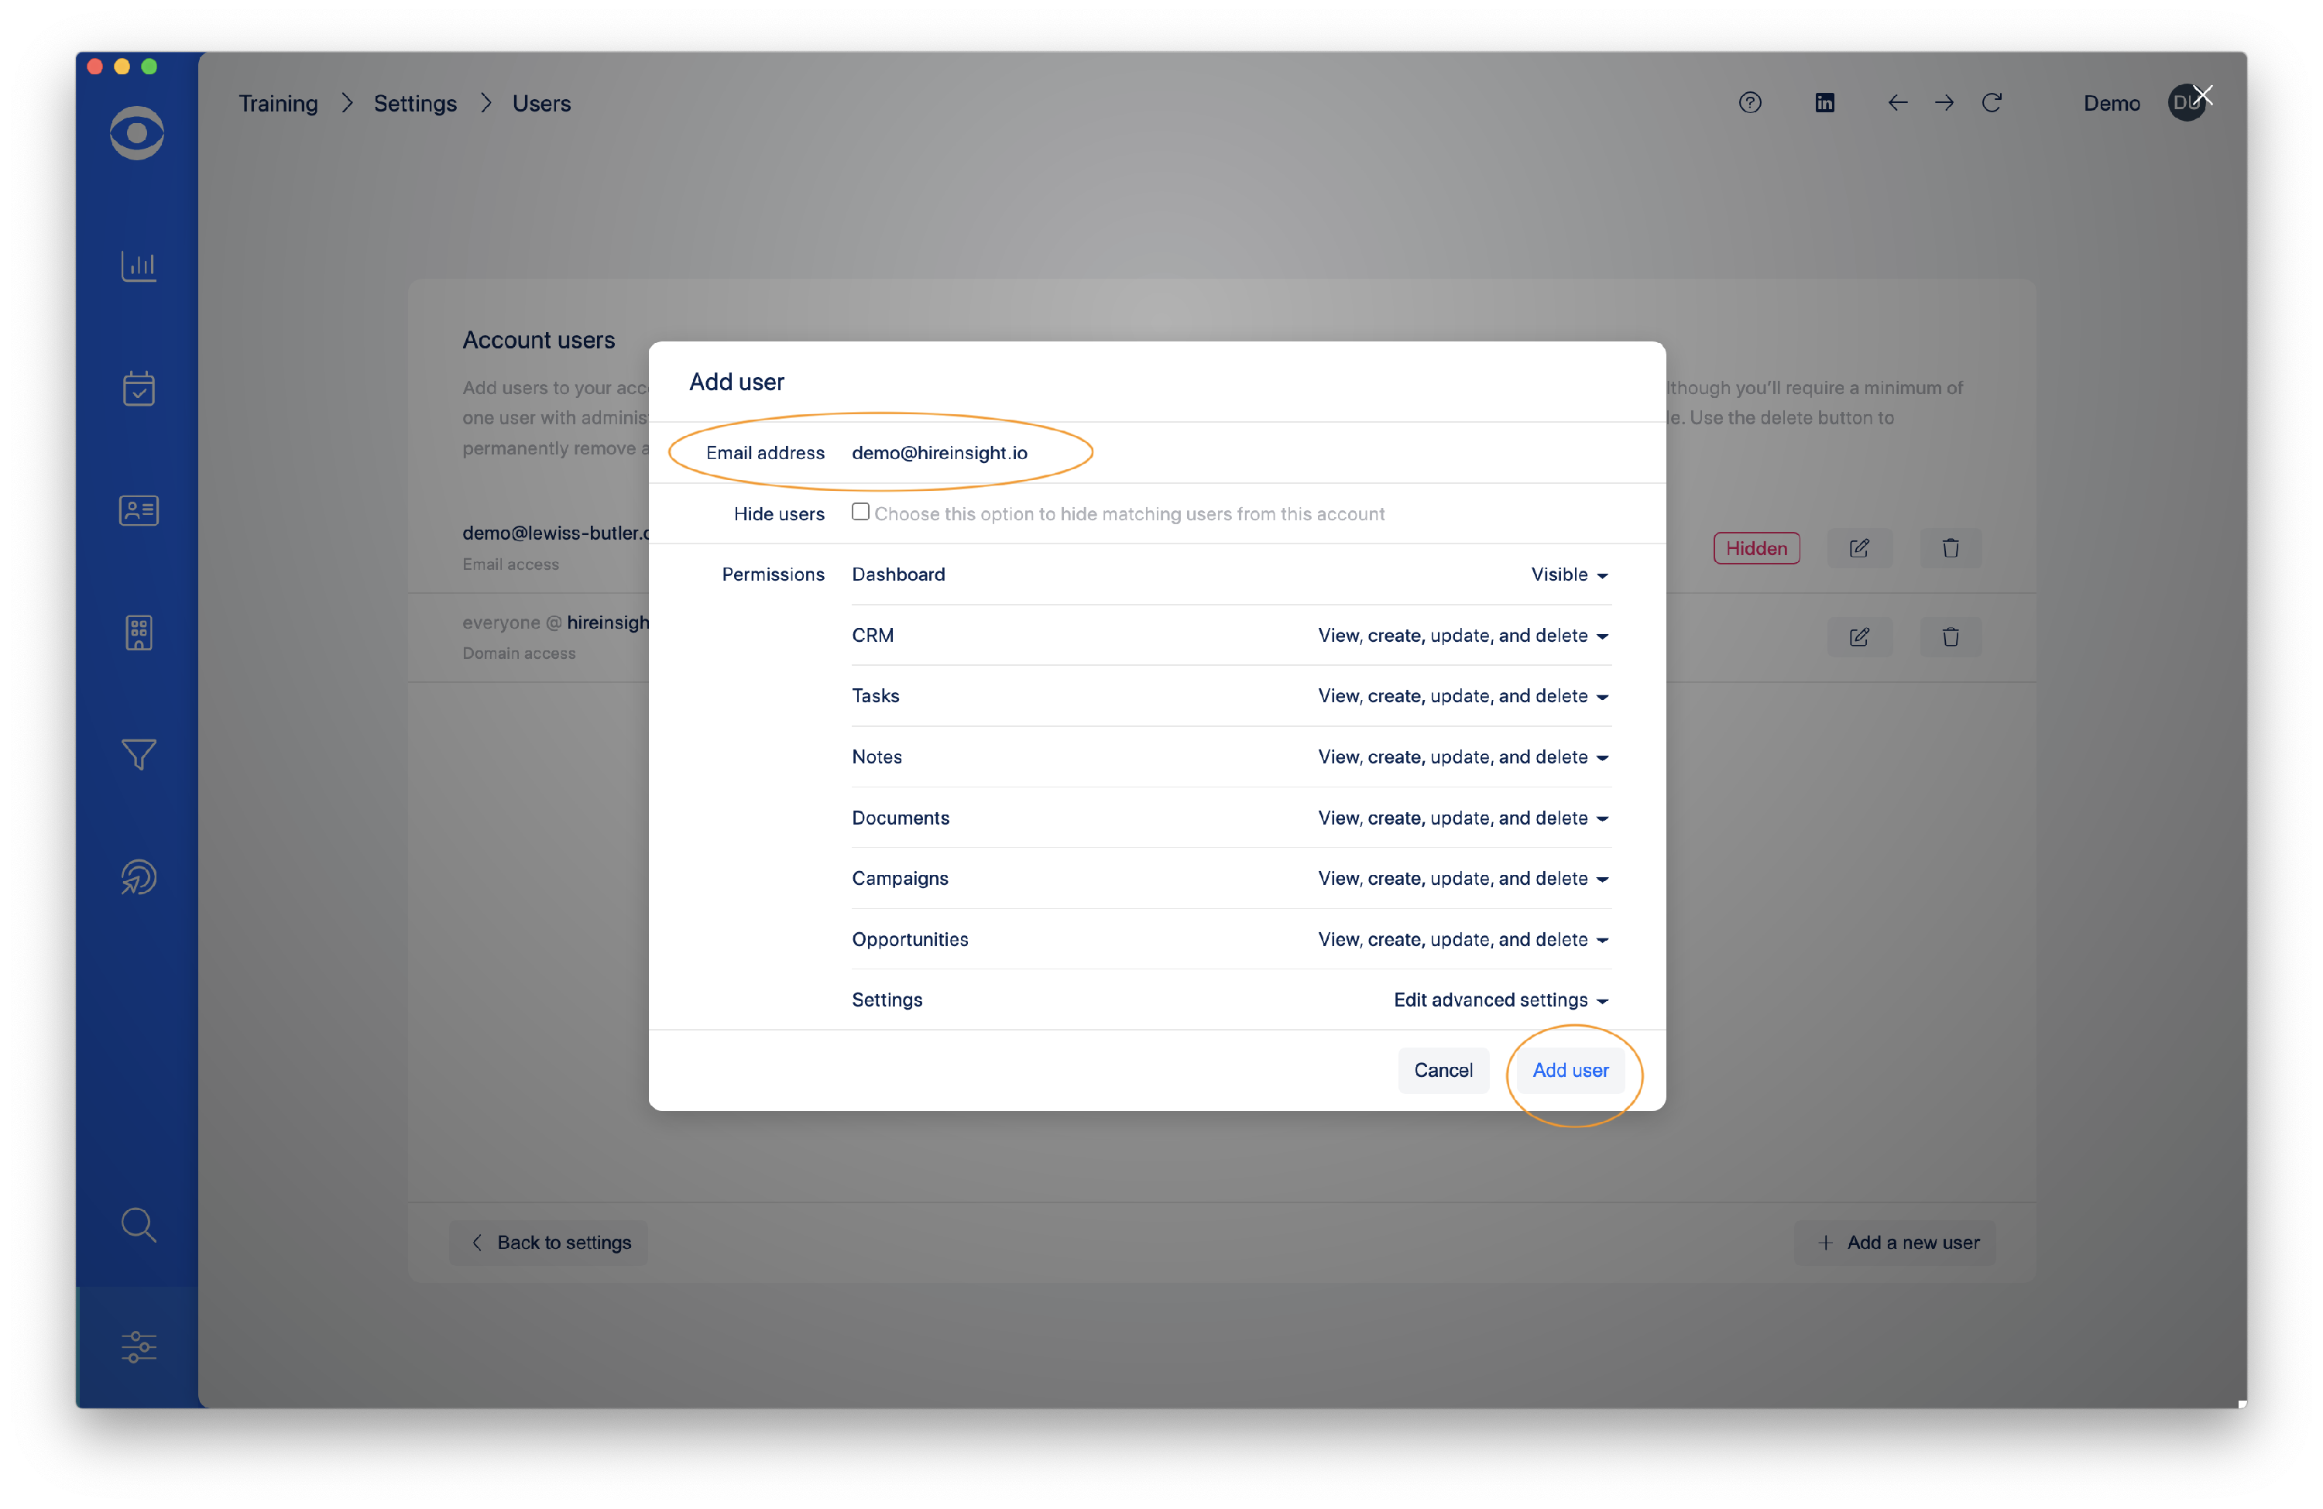
Task: Open help via the question mark icon
Action: pyautogui.click(x=1749, y=102)
